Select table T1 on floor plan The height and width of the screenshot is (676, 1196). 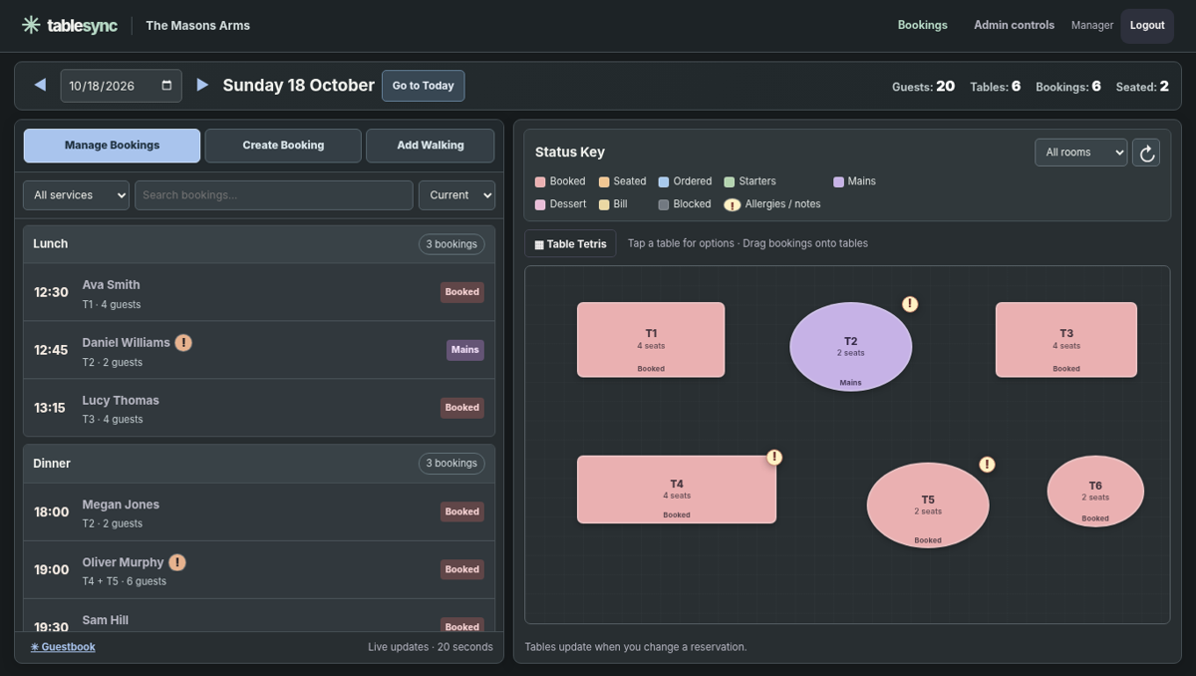click(x=651, y=340)
